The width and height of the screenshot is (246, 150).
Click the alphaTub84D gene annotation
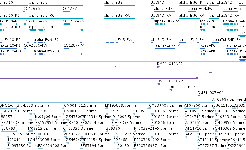pos(214,5)
